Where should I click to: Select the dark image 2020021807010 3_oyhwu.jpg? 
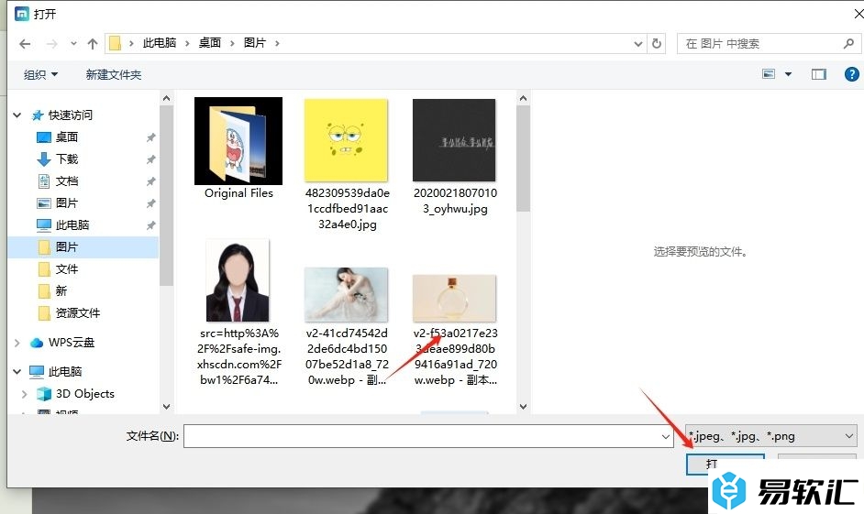454,140
